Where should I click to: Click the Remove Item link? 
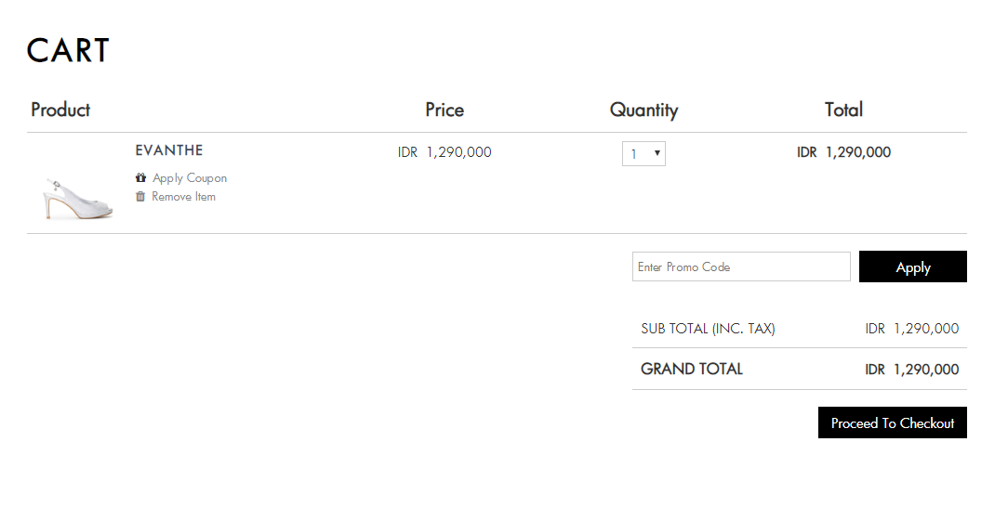pos(184,197)
